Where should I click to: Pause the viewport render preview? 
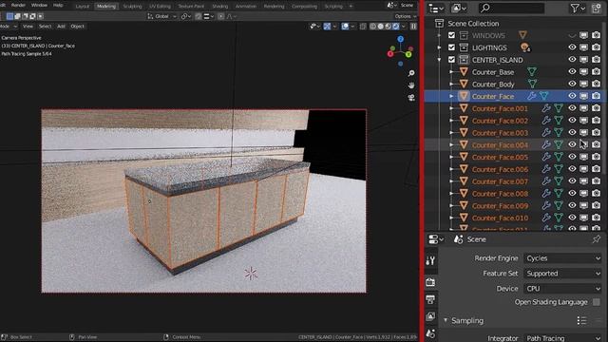click(414, 27)
